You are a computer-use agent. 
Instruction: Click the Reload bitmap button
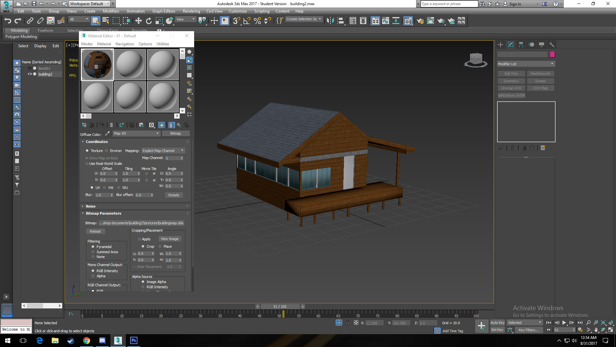tap(95, 231)
